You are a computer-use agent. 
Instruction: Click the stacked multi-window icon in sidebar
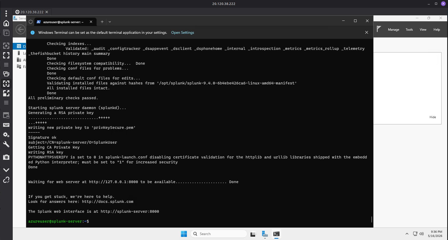6,74
